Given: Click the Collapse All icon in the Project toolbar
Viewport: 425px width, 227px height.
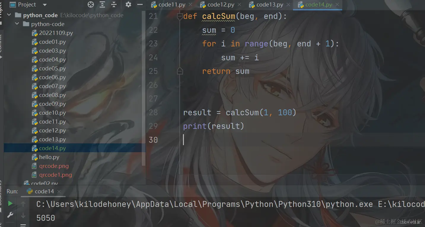Looking at the screenshot, I should (114, 4).
